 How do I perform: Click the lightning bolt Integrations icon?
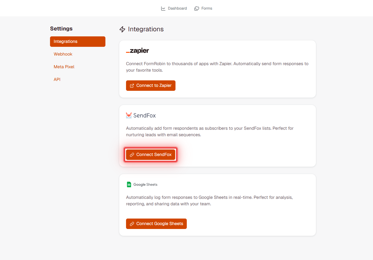click(122, 29)
